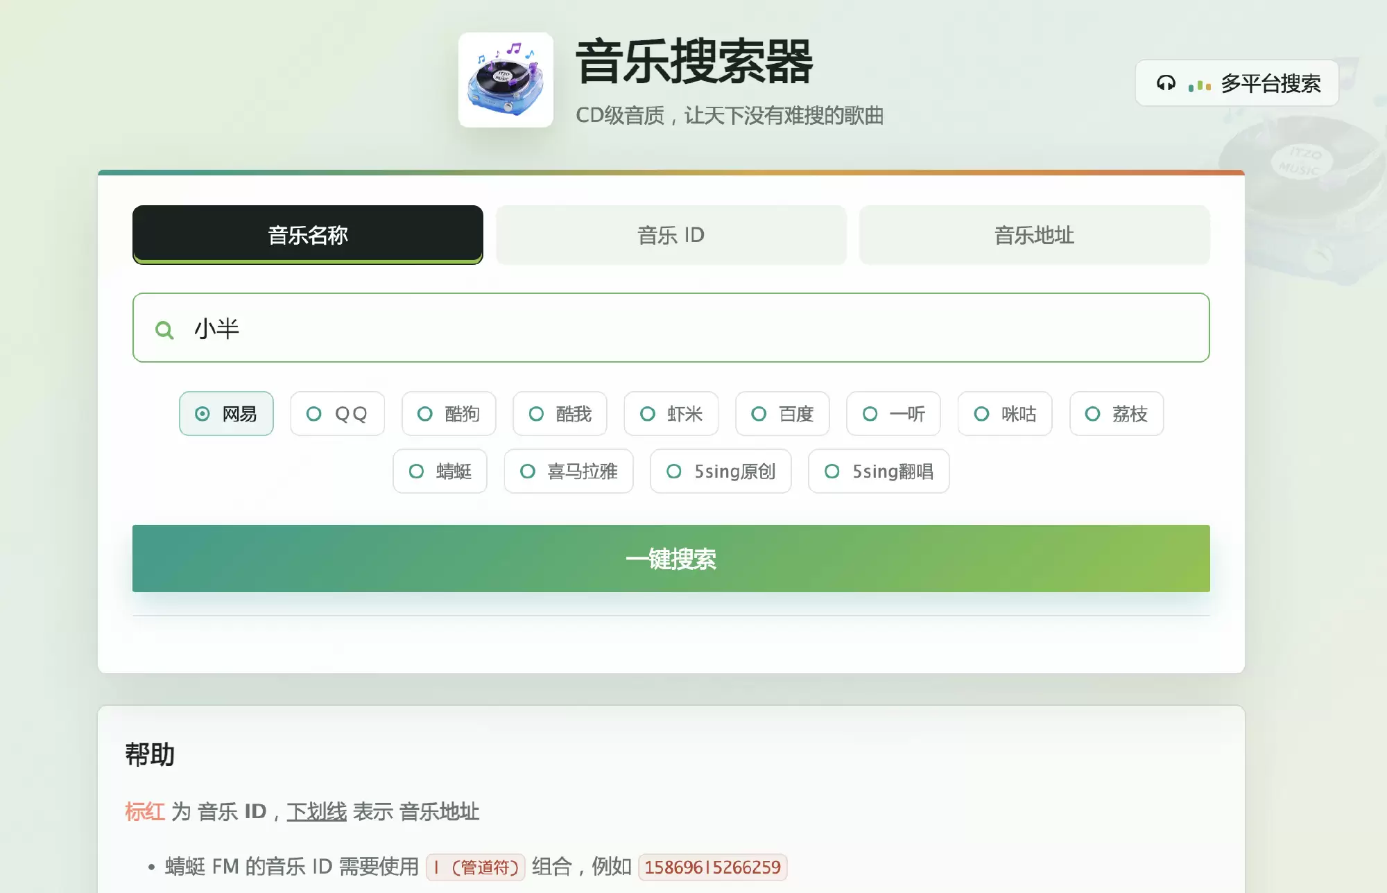This screenshot has height=893, width=1387.
Task: Click the turntable music app logo
Action: pos(506,80)
